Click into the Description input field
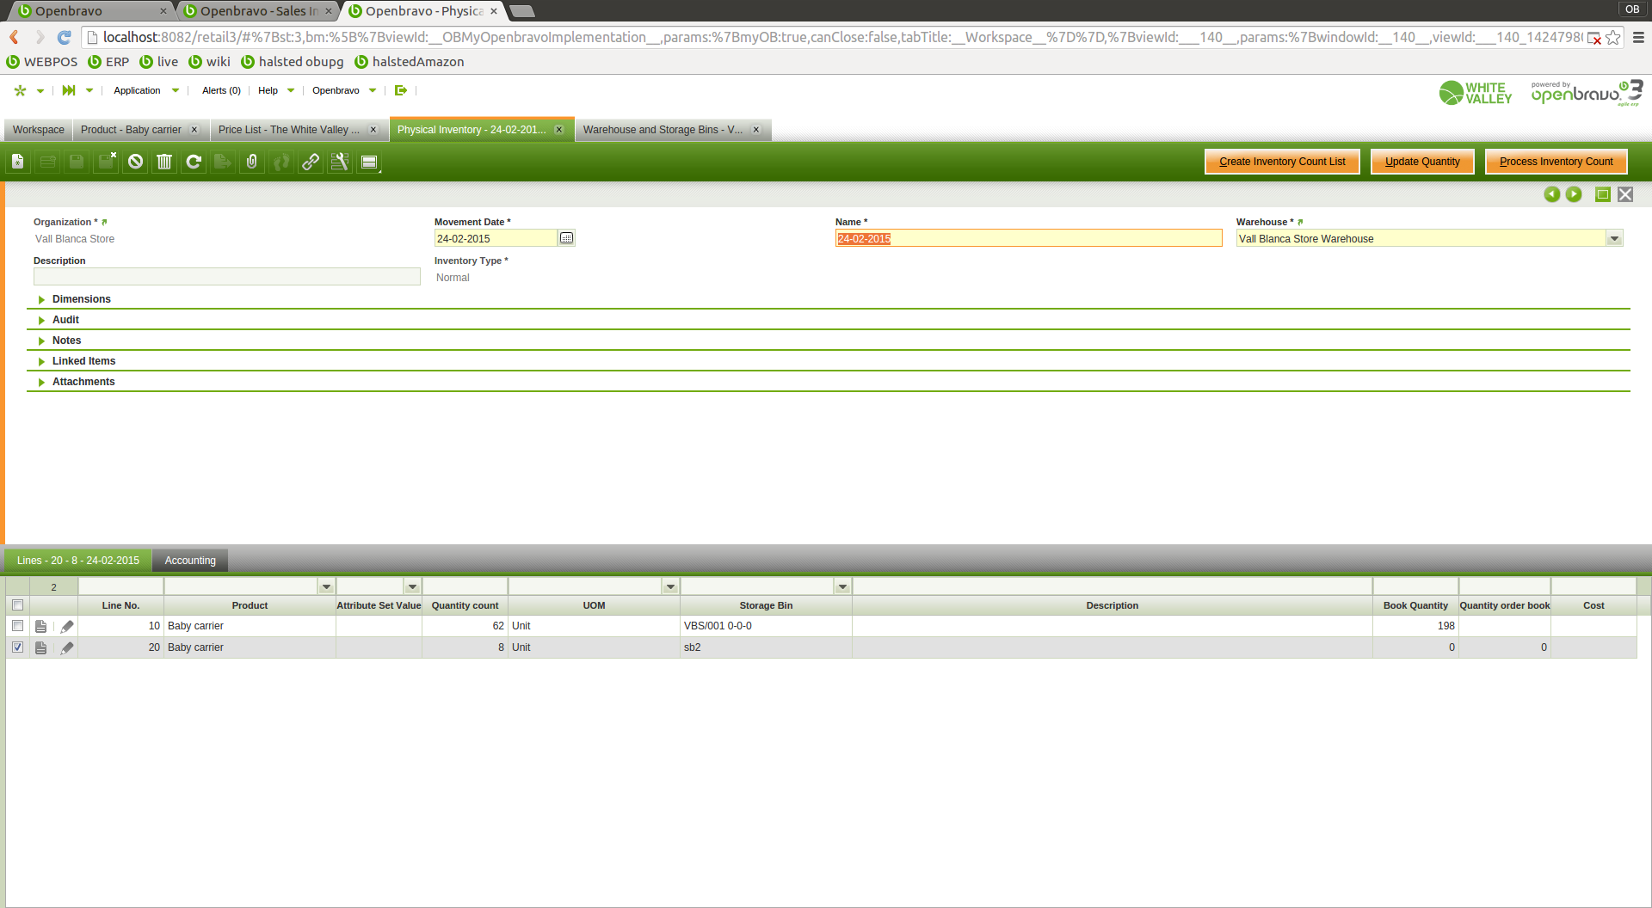 tap(226, 277)
